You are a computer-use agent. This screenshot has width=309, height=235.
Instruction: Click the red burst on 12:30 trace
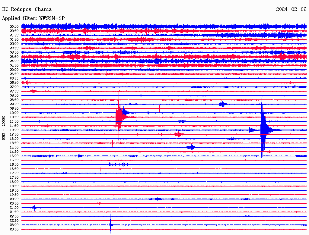(x=178, y=134)
